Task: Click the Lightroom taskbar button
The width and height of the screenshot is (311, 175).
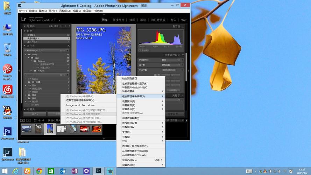Action: (98, 171)
